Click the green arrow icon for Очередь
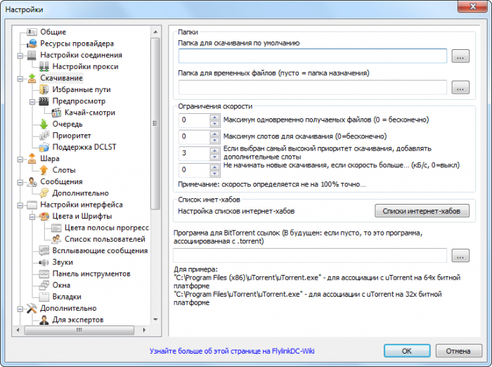 (44, 124)
